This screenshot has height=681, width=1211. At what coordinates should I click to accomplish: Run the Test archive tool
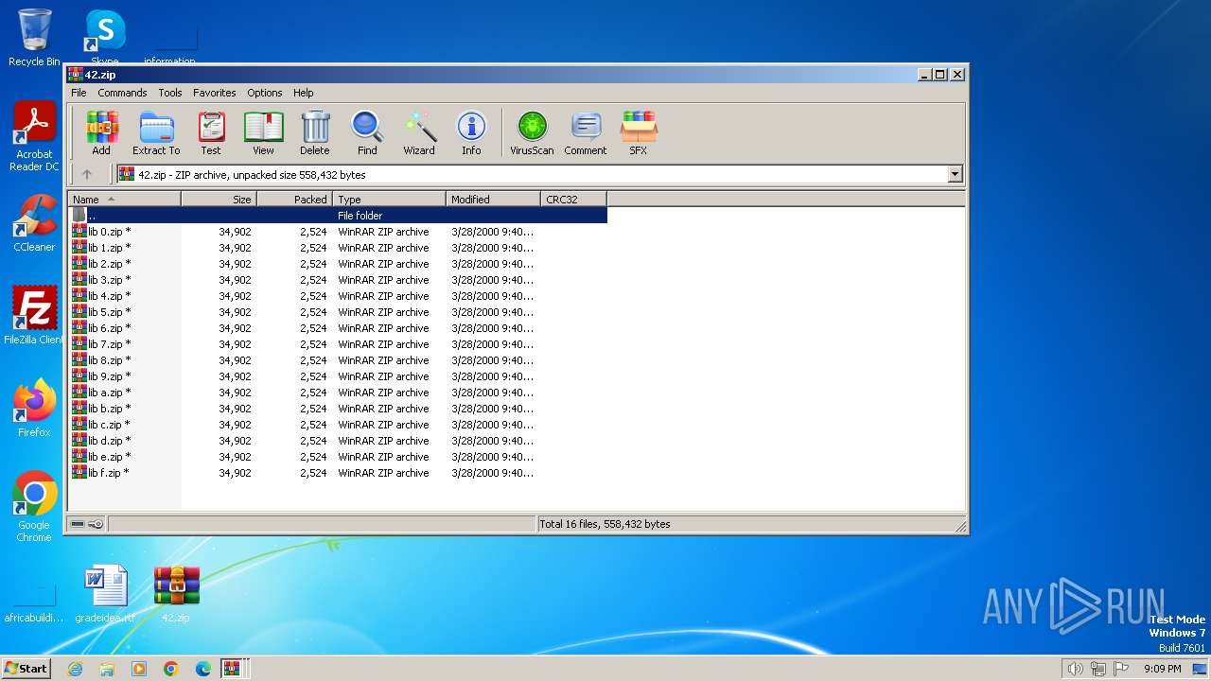[x=211, y=132]
